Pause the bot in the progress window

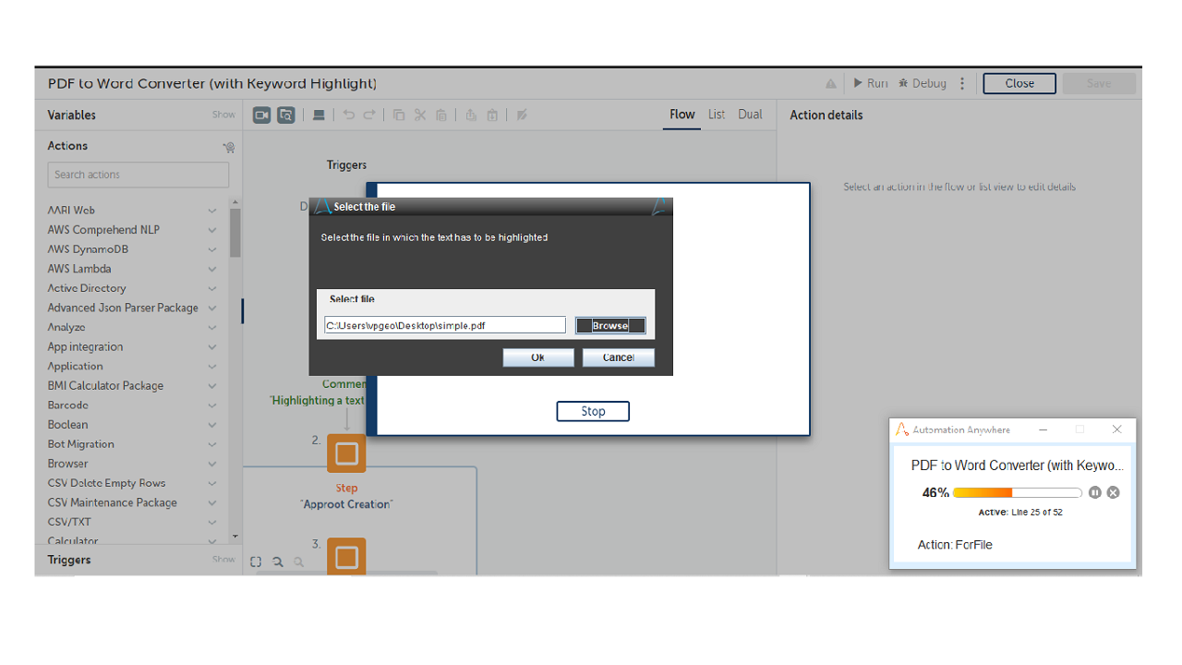tap(1095, 492)
